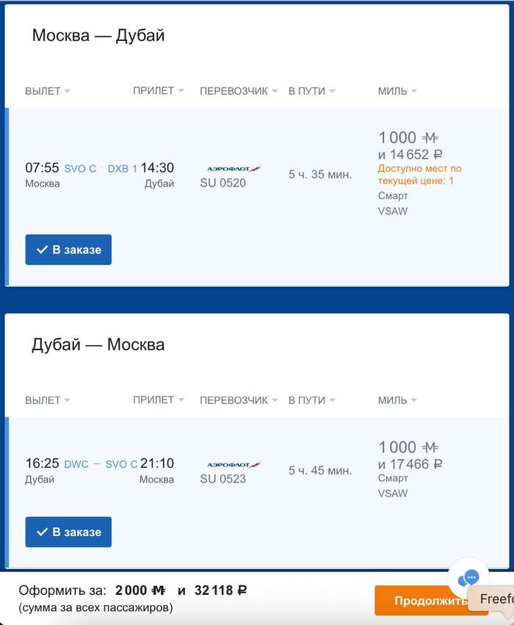Click the 'Смарт' fare label on return flight

(x=393, y=478)
